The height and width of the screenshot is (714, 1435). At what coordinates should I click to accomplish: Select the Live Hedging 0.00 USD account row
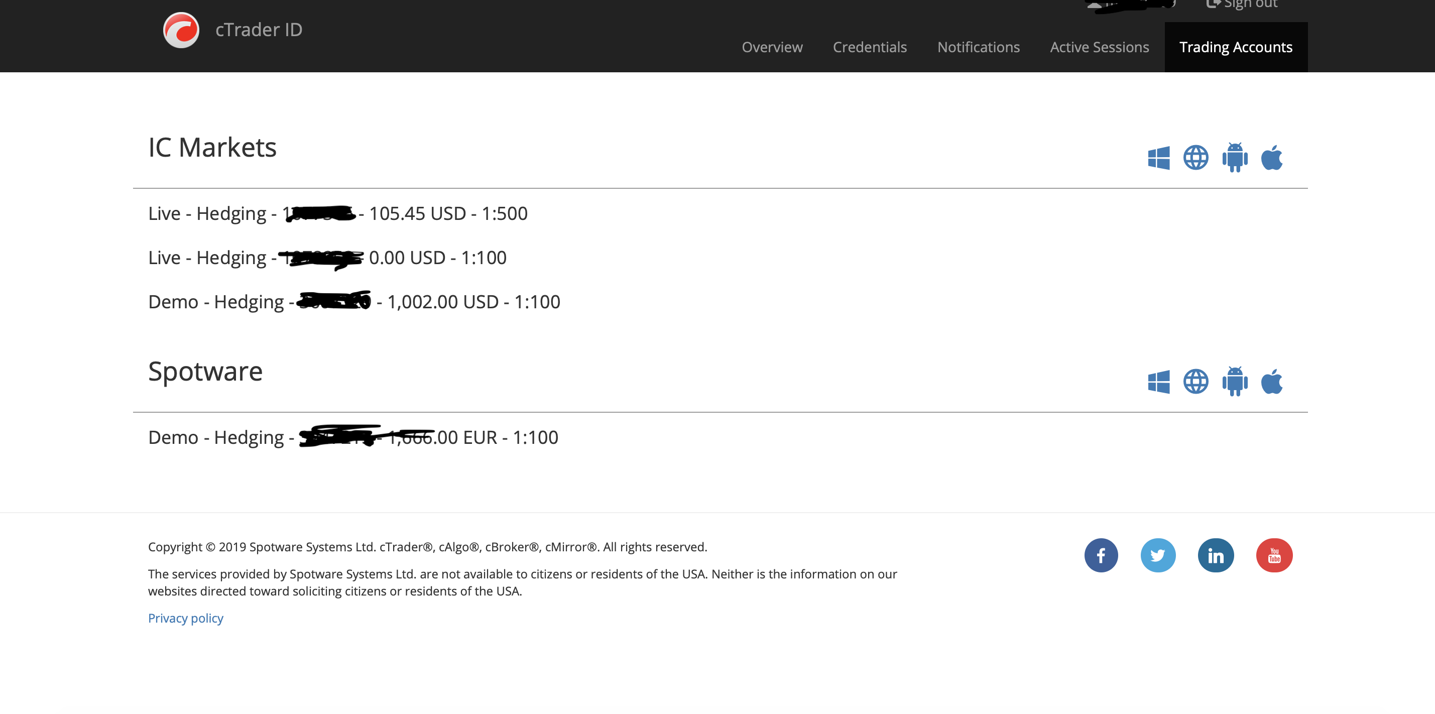[327, 258]
